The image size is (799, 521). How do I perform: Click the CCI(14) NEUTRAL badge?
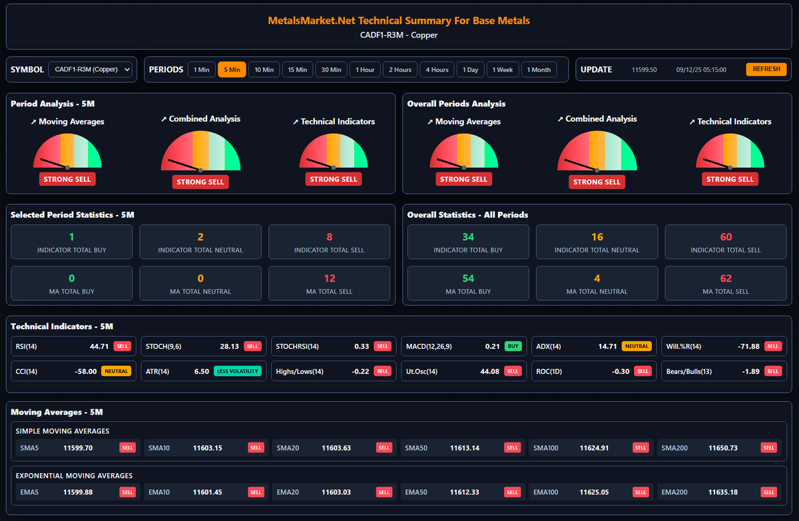coord(116,371)
